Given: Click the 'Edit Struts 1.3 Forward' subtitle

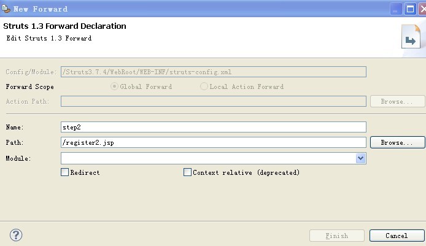Looking at the screenshot, I should pyautogui.click(x=49, y=38).
